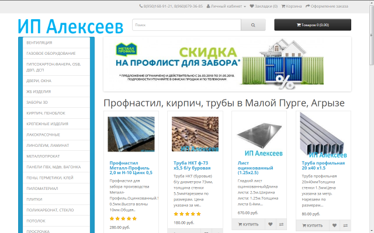Viewport: 374px width, 233px height.
Task: Open Крепежные изделия category
Action: [x=56, y=123]
